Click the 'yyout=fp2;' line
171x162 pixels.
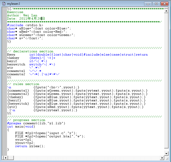(x=25, y=143)
